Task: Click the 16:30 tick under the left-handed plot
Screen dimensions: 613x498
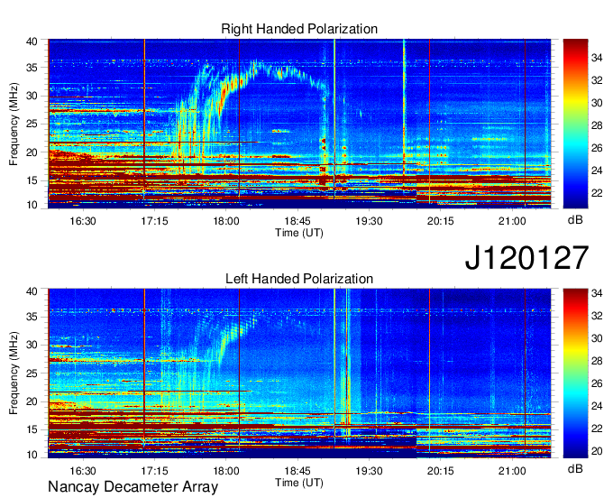Action: tap(83, 471)
